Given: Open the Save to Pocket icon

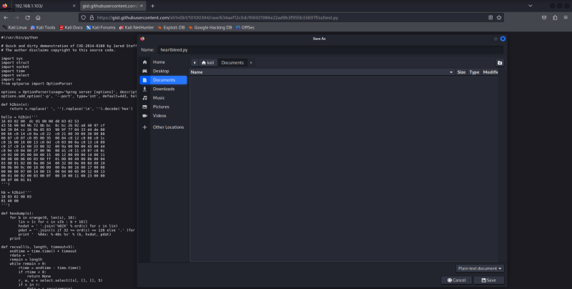Looking at the screenshot, I should point(544,17).
